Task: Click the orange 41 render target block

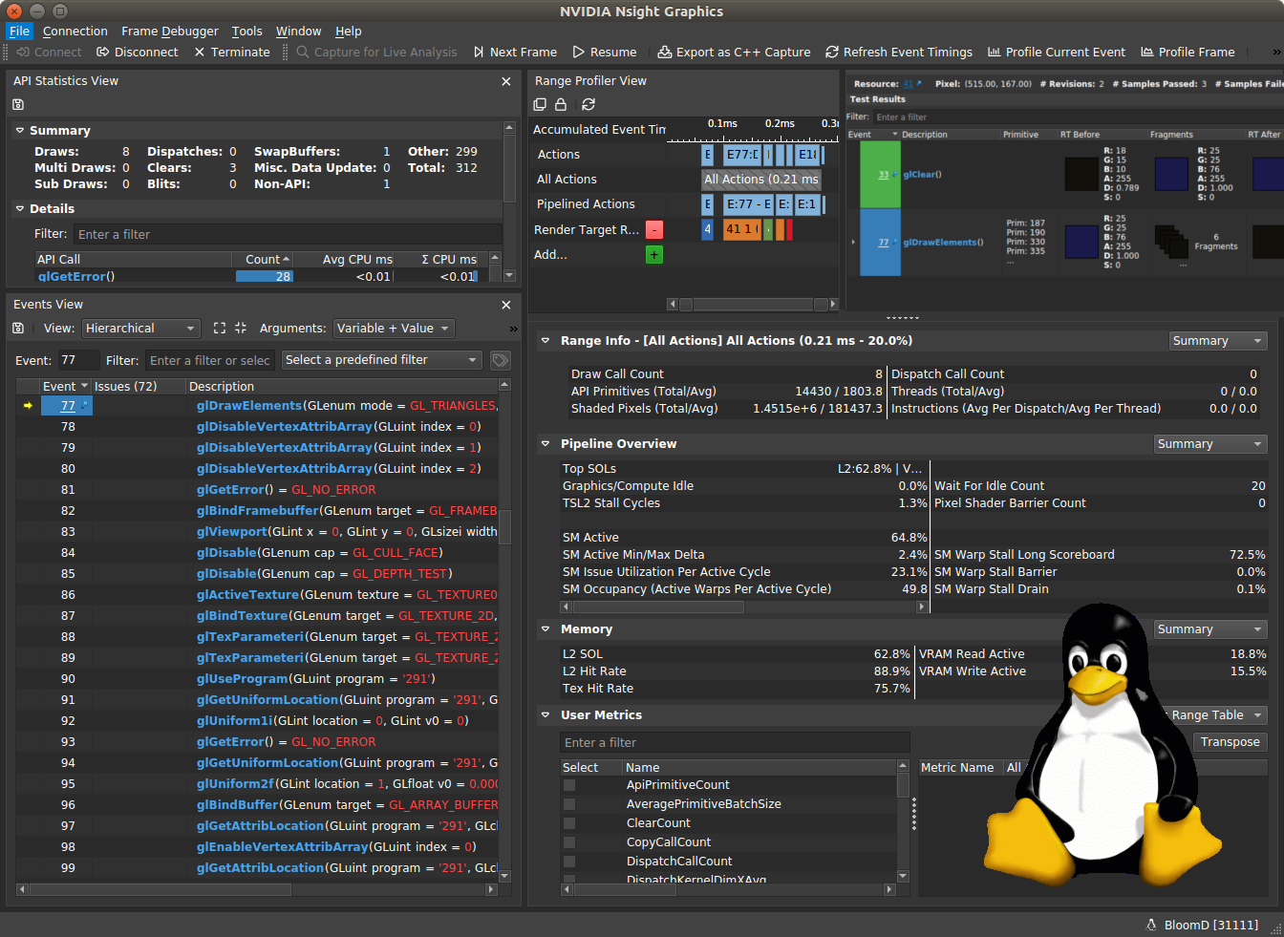Action: click(x=741, y=229)
